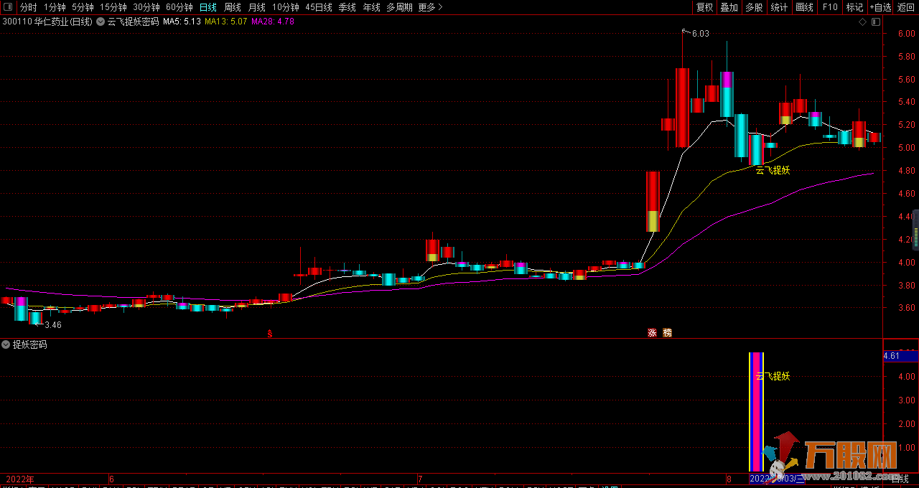Click the diamond icon in chart header
Image resolution: width=919 pixels, height=488 pixels.
click(x=862, y=22)
